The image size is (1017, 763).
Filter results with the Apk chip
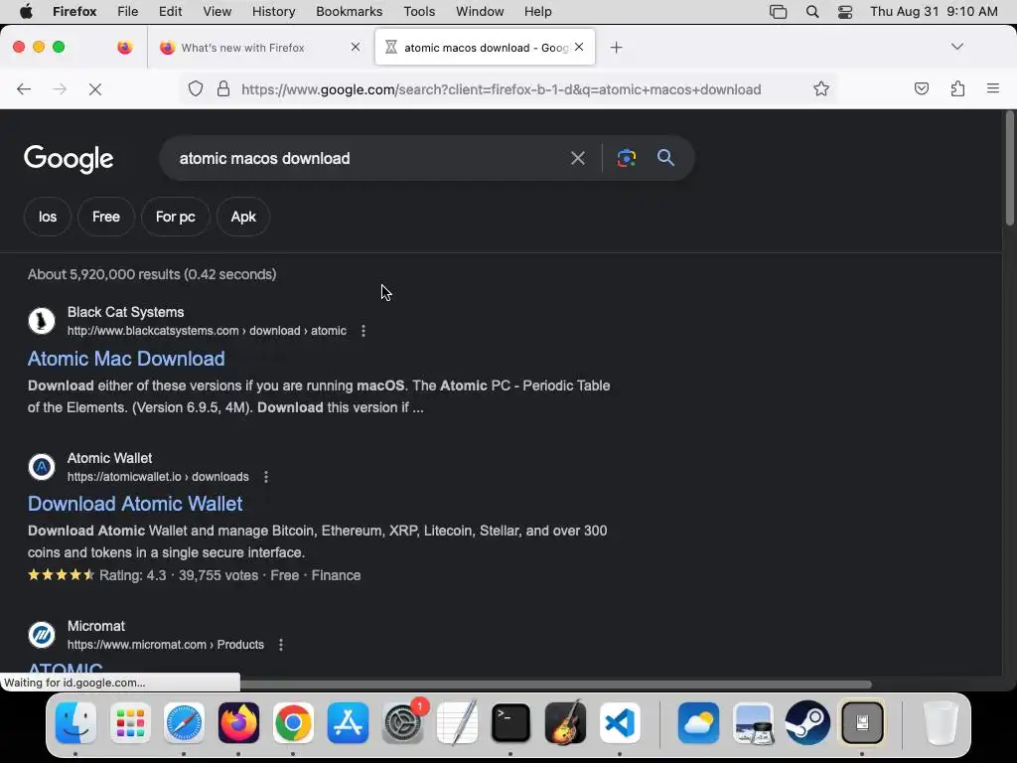coord(243,217)
